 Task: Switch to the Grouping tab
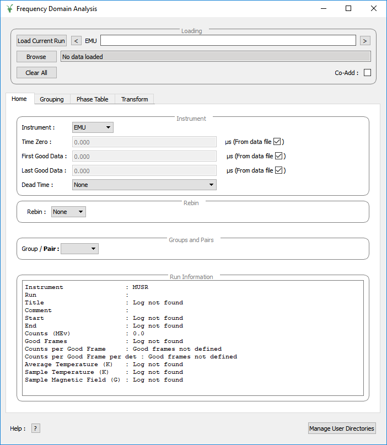click(x=52, y=99)
